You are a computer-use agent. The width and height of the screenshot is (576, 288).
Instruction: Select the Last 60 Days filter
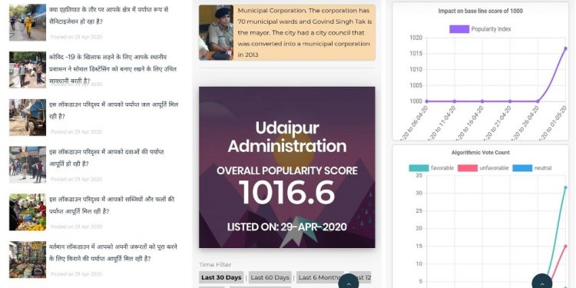pyautogui.click(x=270, y=277)
